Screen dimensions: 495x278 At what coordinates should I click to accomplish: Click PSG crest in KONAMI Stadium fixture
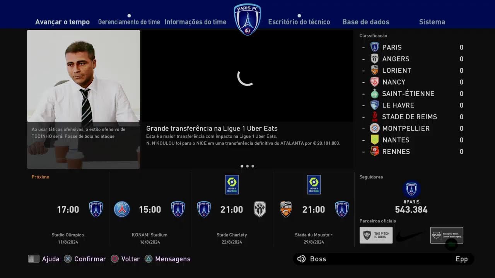(122, 209)
